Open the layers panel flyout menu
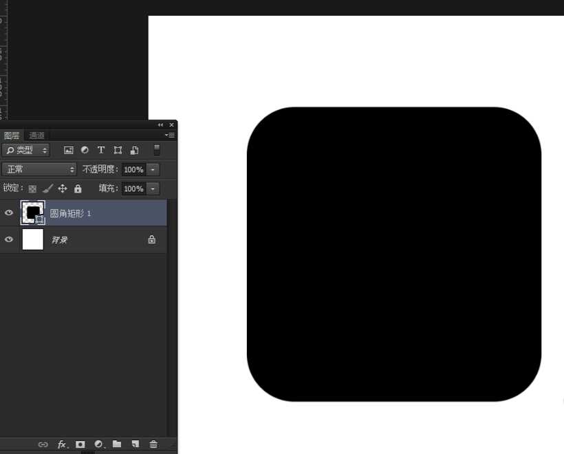The image size is (564, 454). (169, 136)
